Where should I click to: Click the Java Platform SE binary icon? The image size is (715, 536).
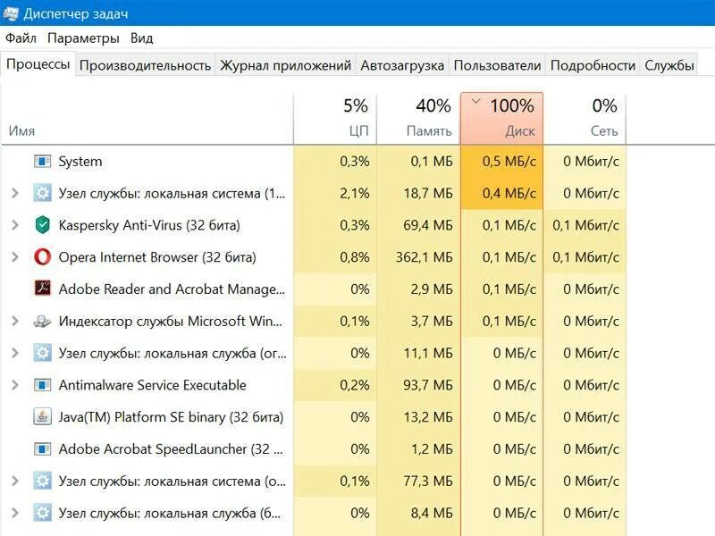click(x=42, y=417)
